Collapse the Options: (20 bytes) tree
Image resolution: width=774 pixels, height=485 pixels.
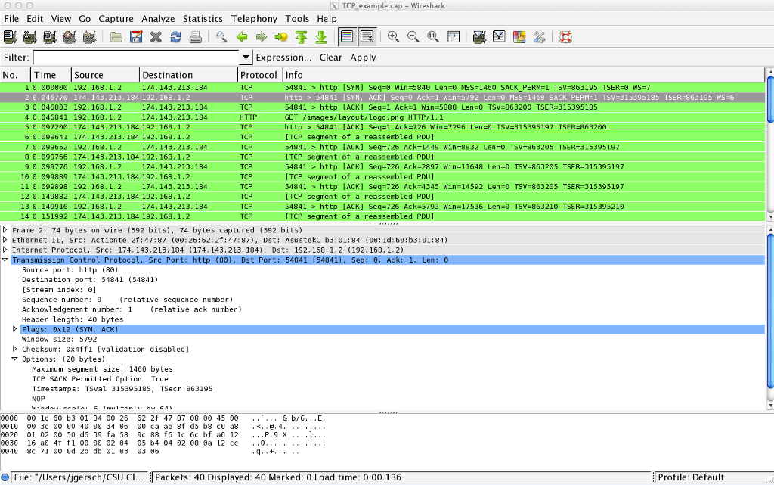[15, 359]
